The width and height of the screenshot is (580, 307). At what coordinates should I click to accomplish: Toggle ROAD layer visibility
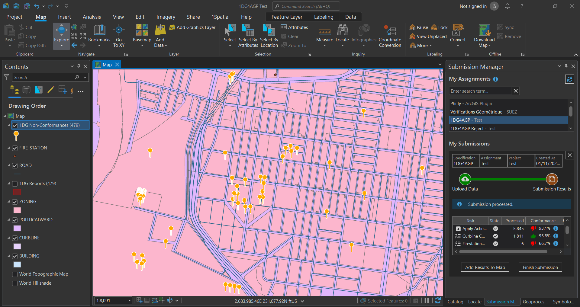(x=14, y=165)
